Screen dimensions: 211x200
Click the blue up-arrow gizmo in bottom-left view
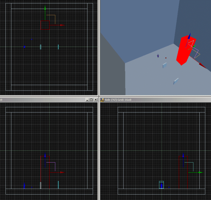[x=45, y=155]
